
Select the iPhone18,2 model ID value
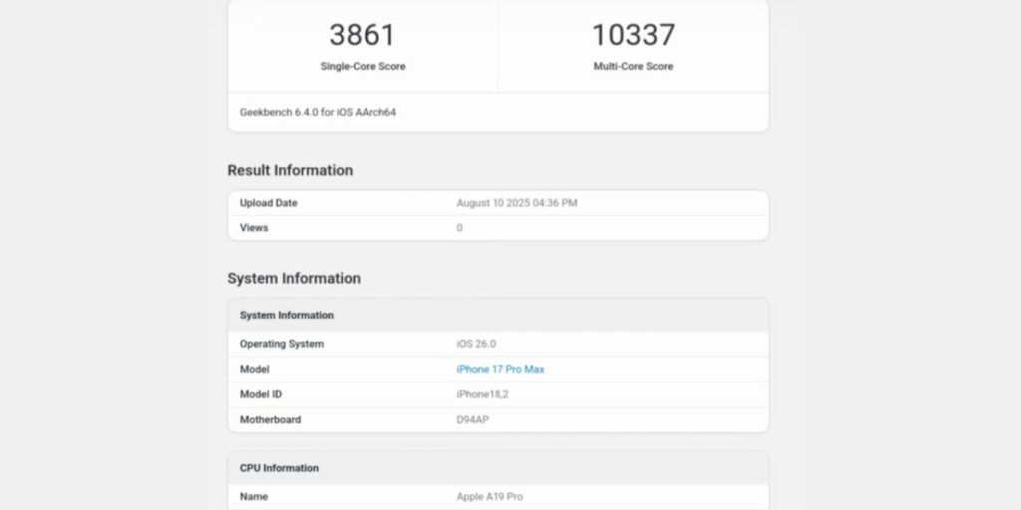(483, 394)
